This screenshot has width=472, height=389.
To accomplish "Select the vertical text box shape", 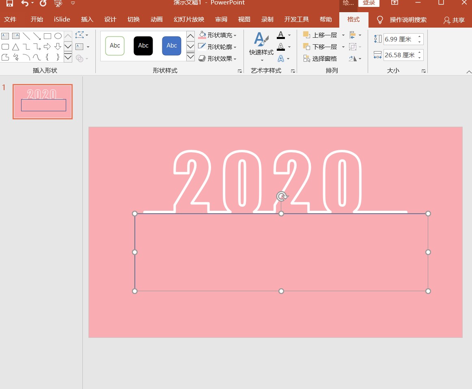I will coord(16,36).
